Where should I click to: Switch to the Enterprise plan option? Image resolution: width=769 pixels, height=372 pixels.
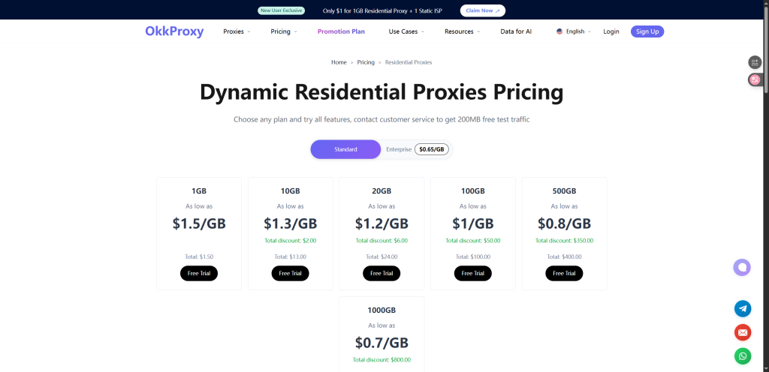click(399, 149)
